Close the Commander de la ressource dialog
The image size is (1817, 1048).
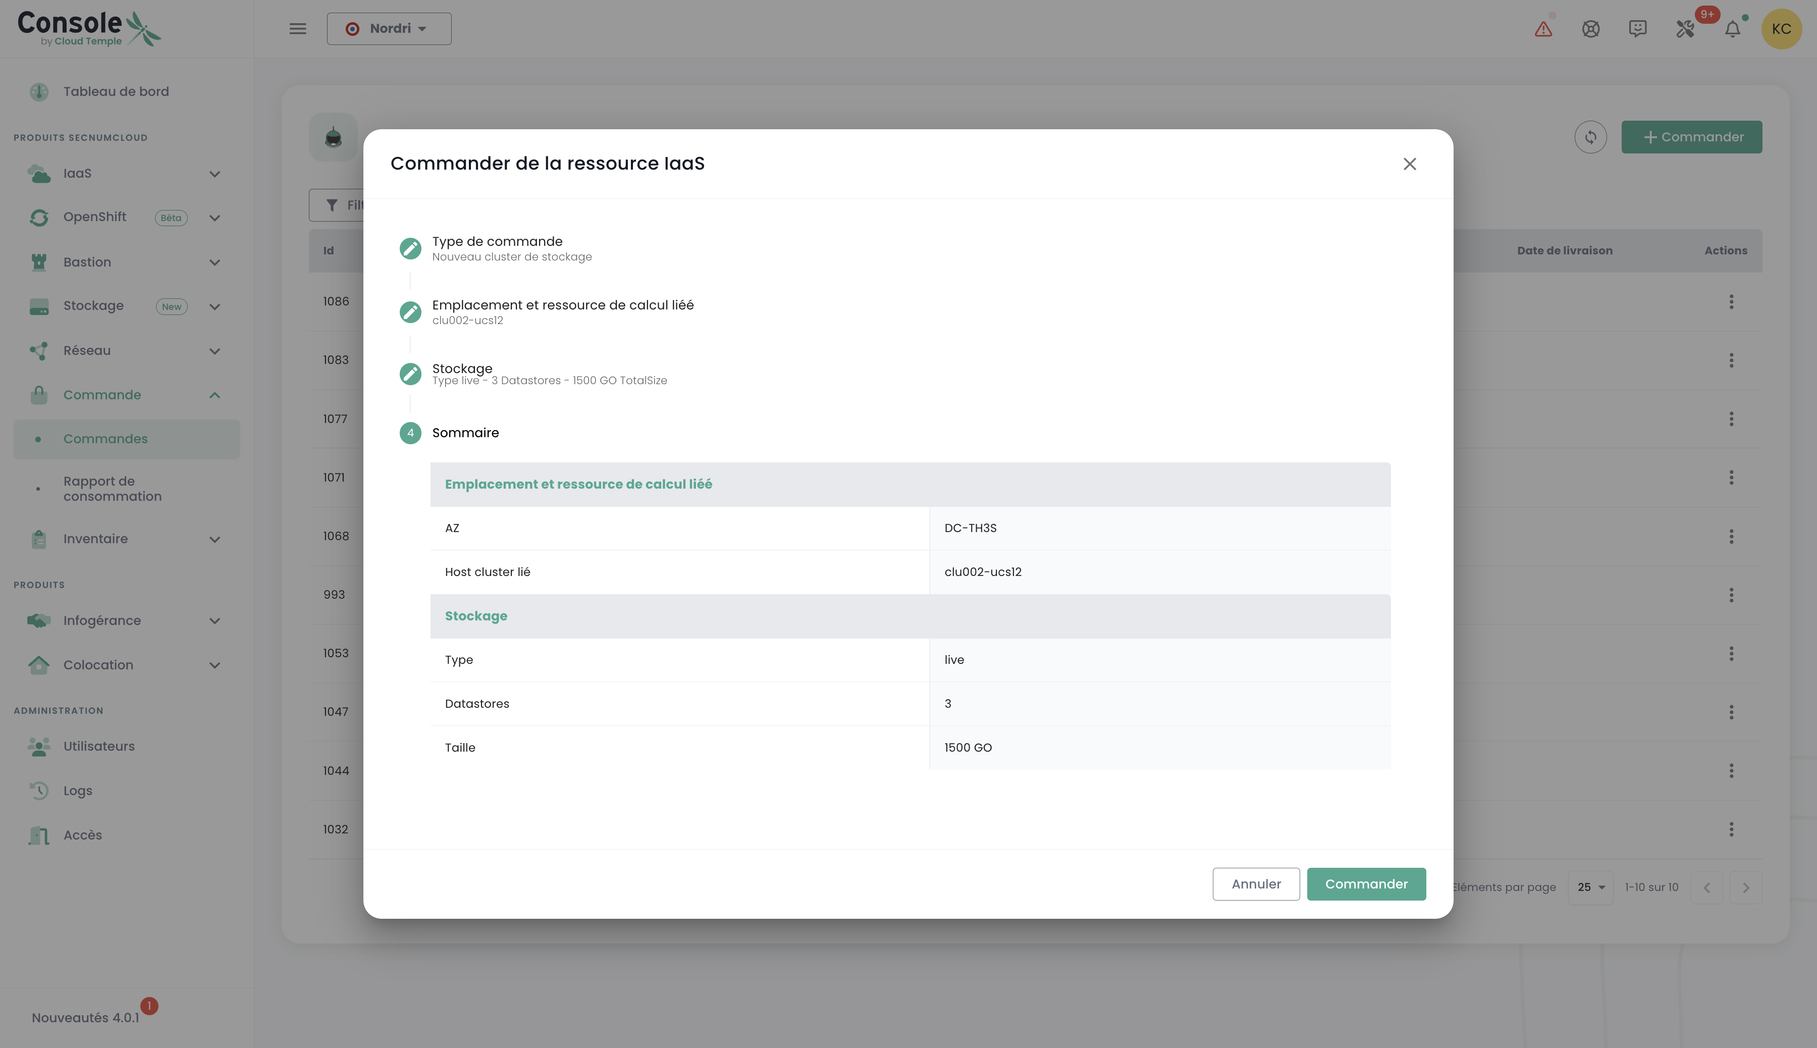1409,164
